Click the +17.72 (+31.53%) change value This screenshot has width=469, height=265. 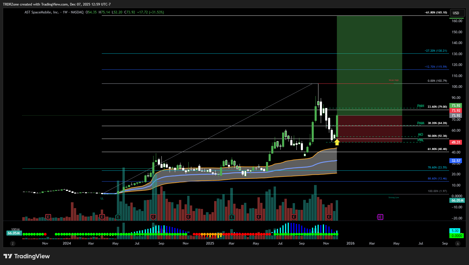151,12
